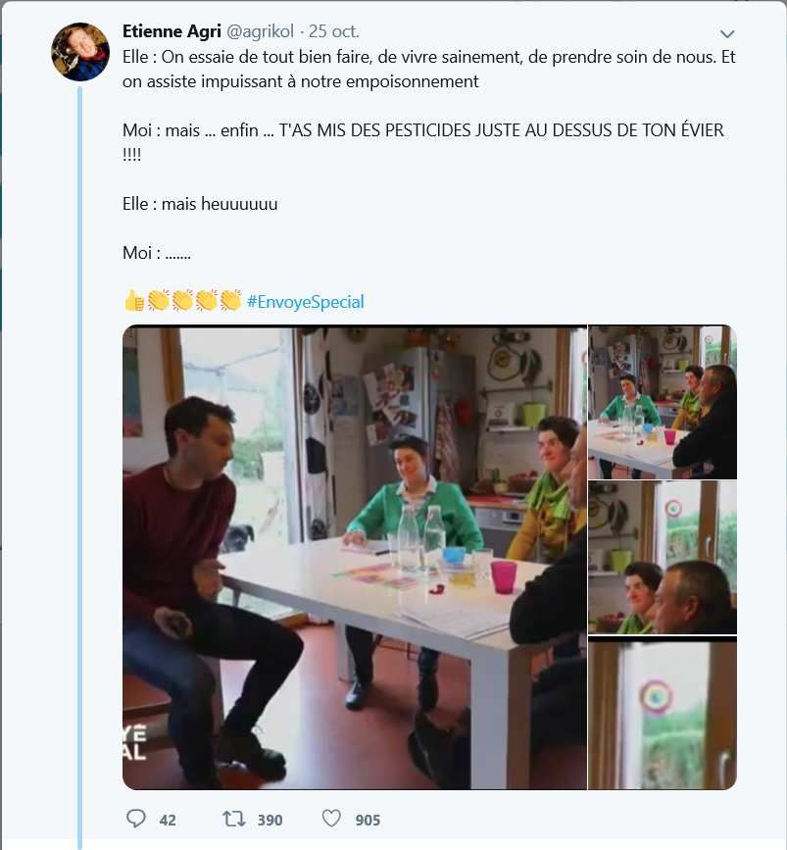
Task: Open the large kitchen table photo
Action: pyautogui.click(x=354, y=557)
